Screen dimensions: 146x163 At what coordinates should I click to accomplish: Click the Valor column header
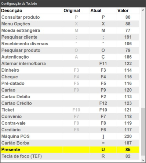click(x=128, y=11)
